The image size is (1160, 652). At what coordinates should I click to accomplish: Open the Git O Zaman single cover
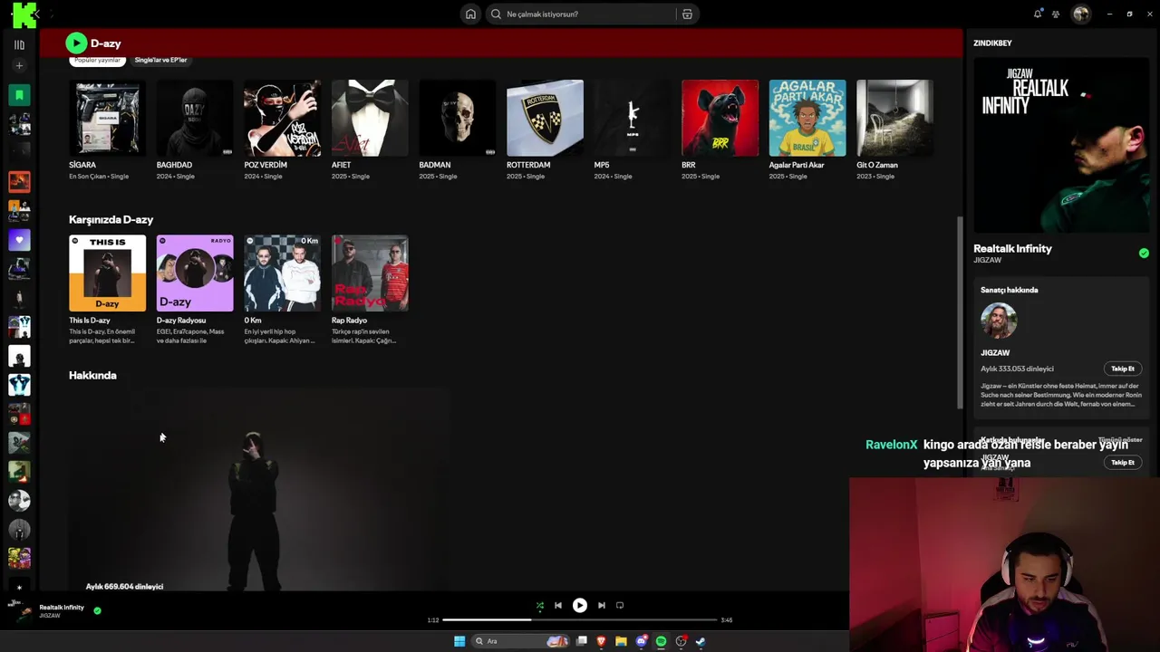pyautogui.click(x=895, y=118)
